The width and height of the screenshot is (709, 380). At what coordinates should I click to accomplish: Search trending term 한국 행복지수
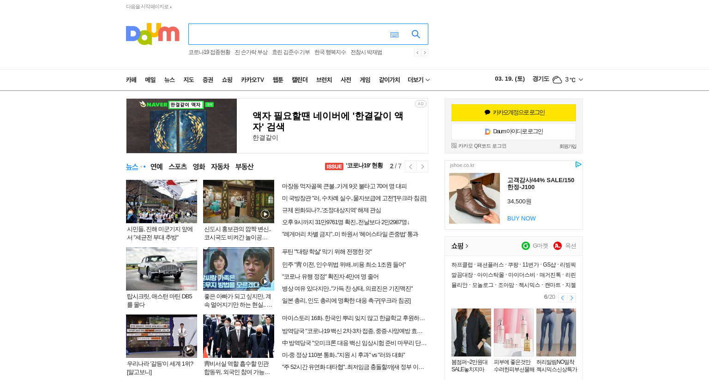[x=330, y=53]
